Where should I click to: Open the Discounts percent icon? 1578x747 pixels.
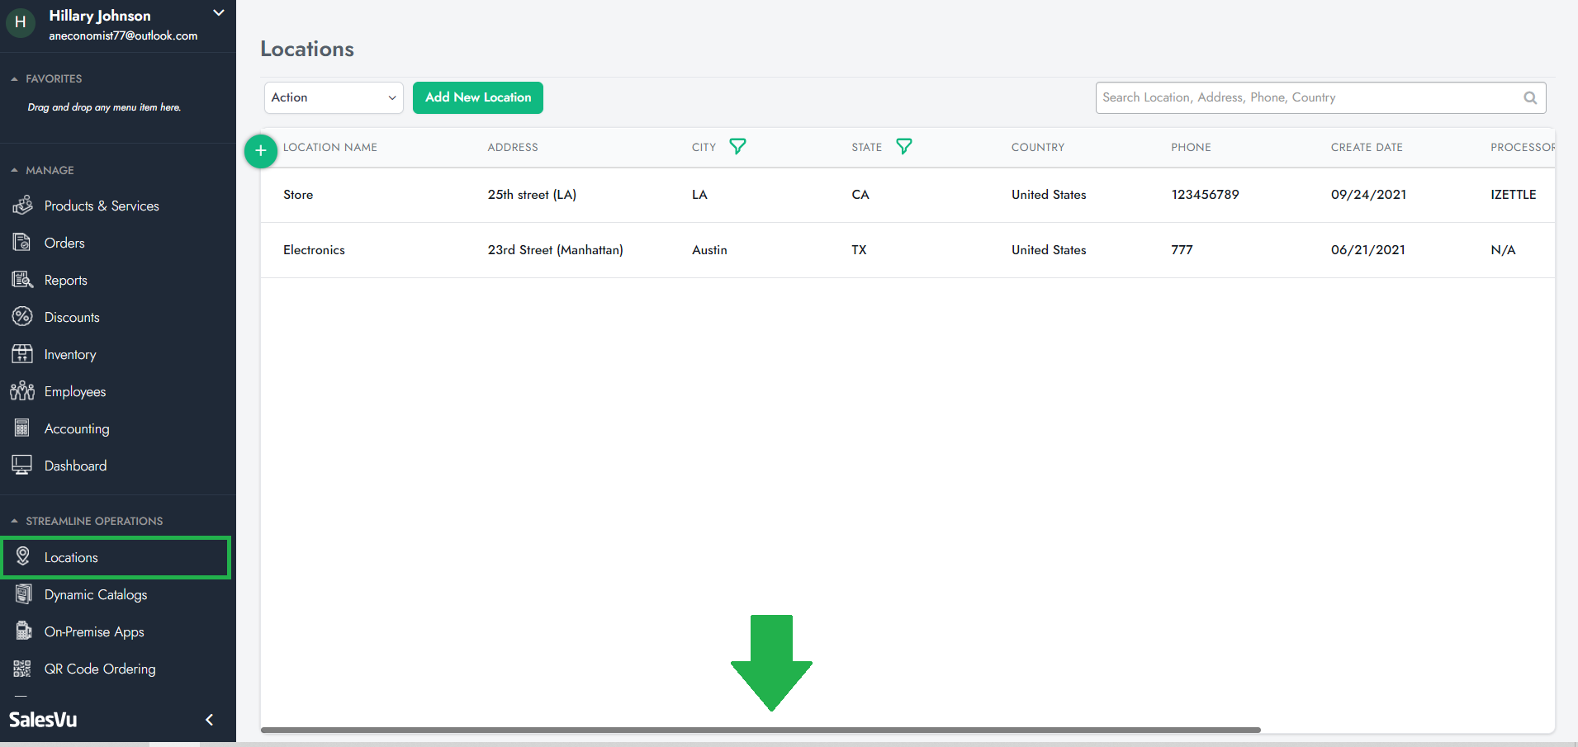(x=22, y=317)
